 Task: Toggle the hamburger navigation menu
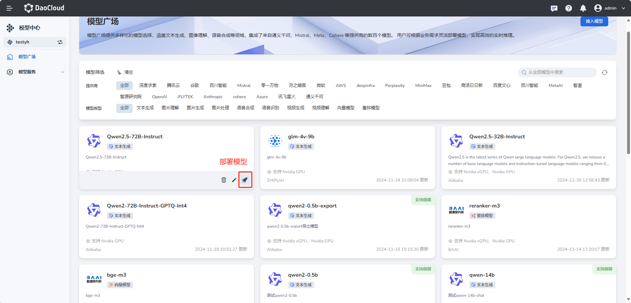[10, 8]
